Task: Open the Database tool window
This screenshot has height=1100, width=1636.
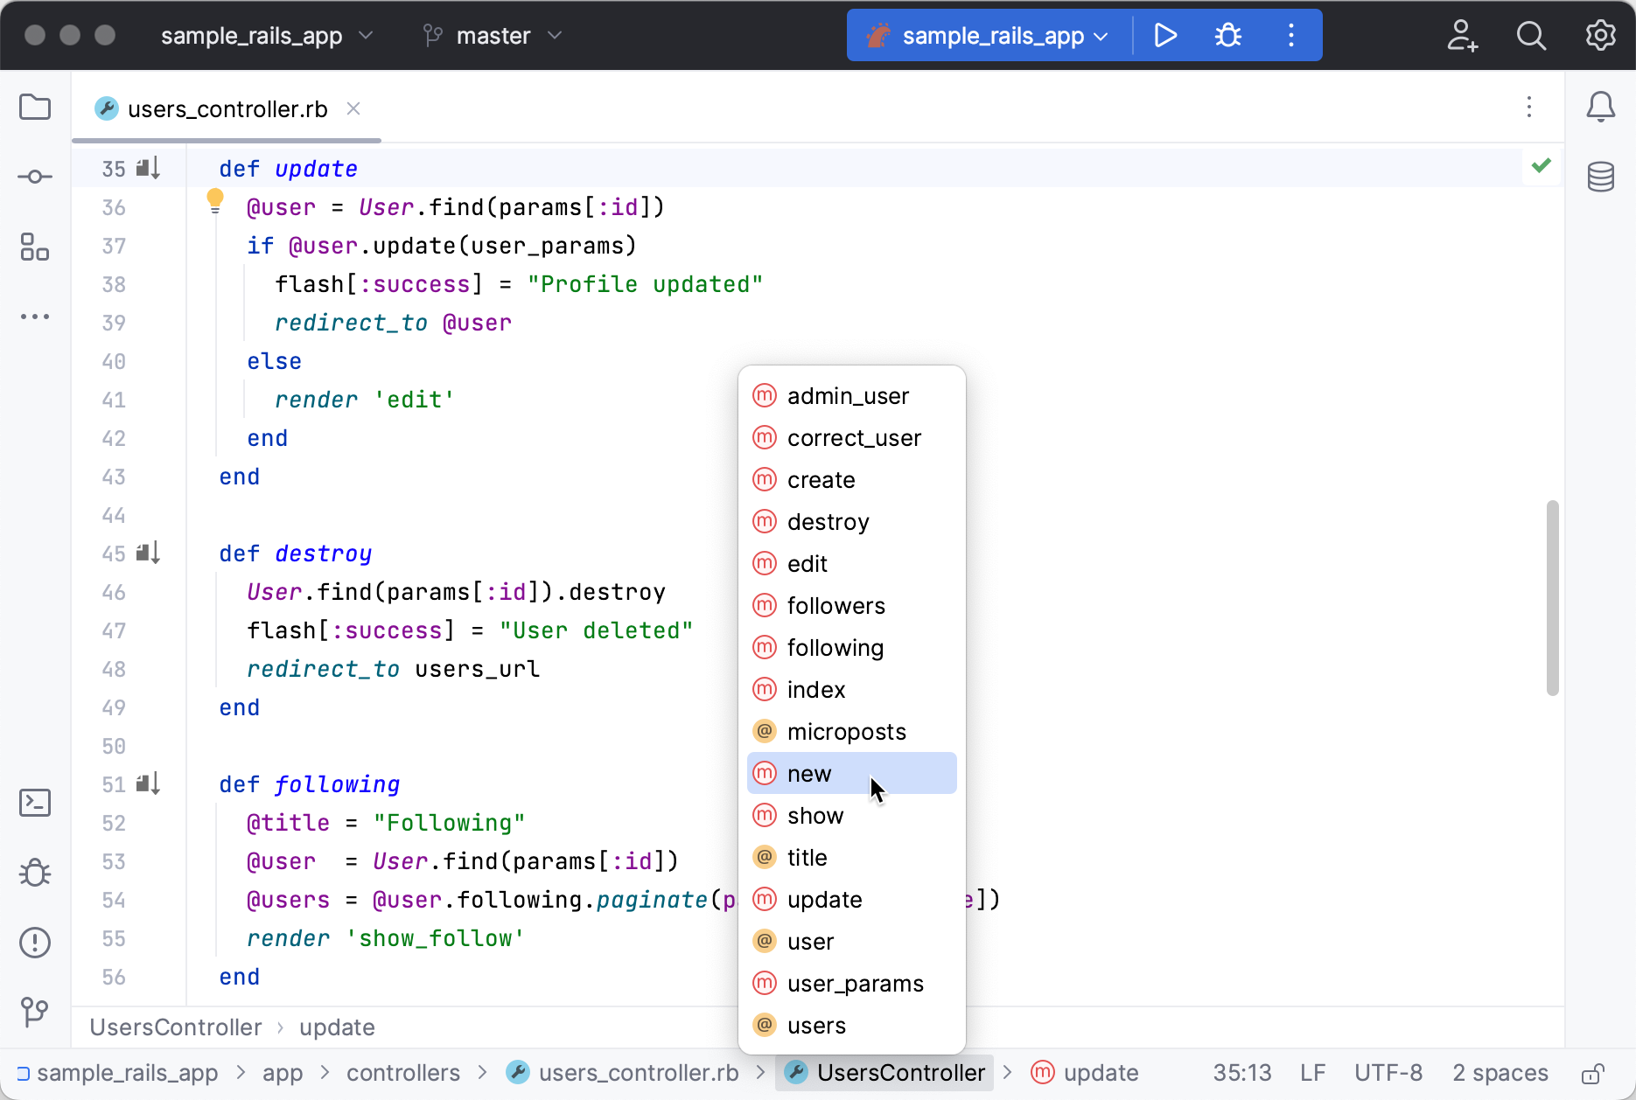Action: [x=1600, y=177]
